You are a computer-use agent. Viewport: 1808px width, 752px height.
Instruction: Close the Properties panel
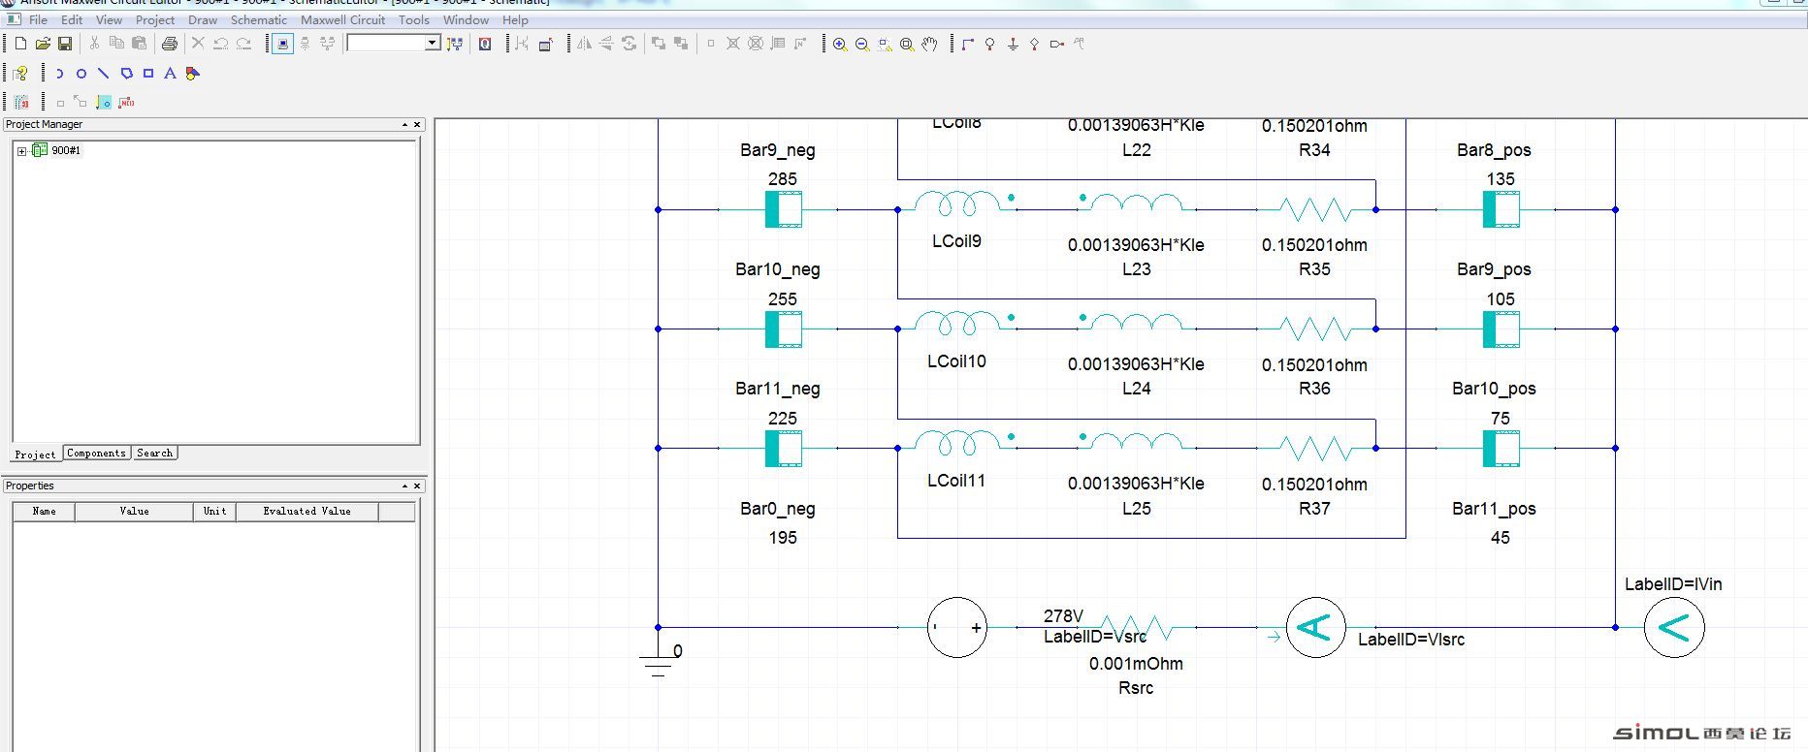pyautogui.click(x=418, y=486)
